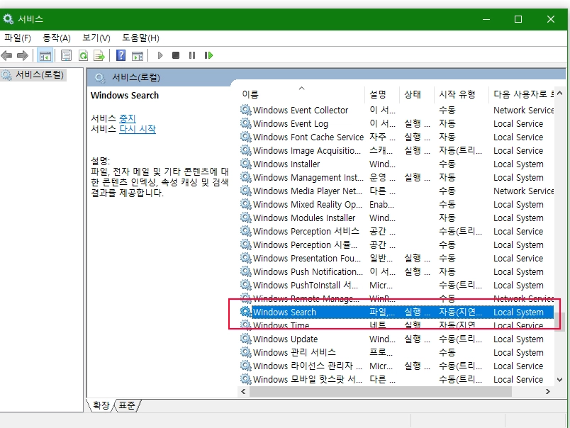Viewport: 570px width, 428px height.
Task: Sort by the 설명 column header
Action: tap(381, 94)
